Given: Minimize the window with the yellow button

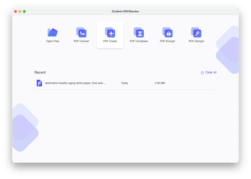Looking at the screenshot, I should click(20, 11).
